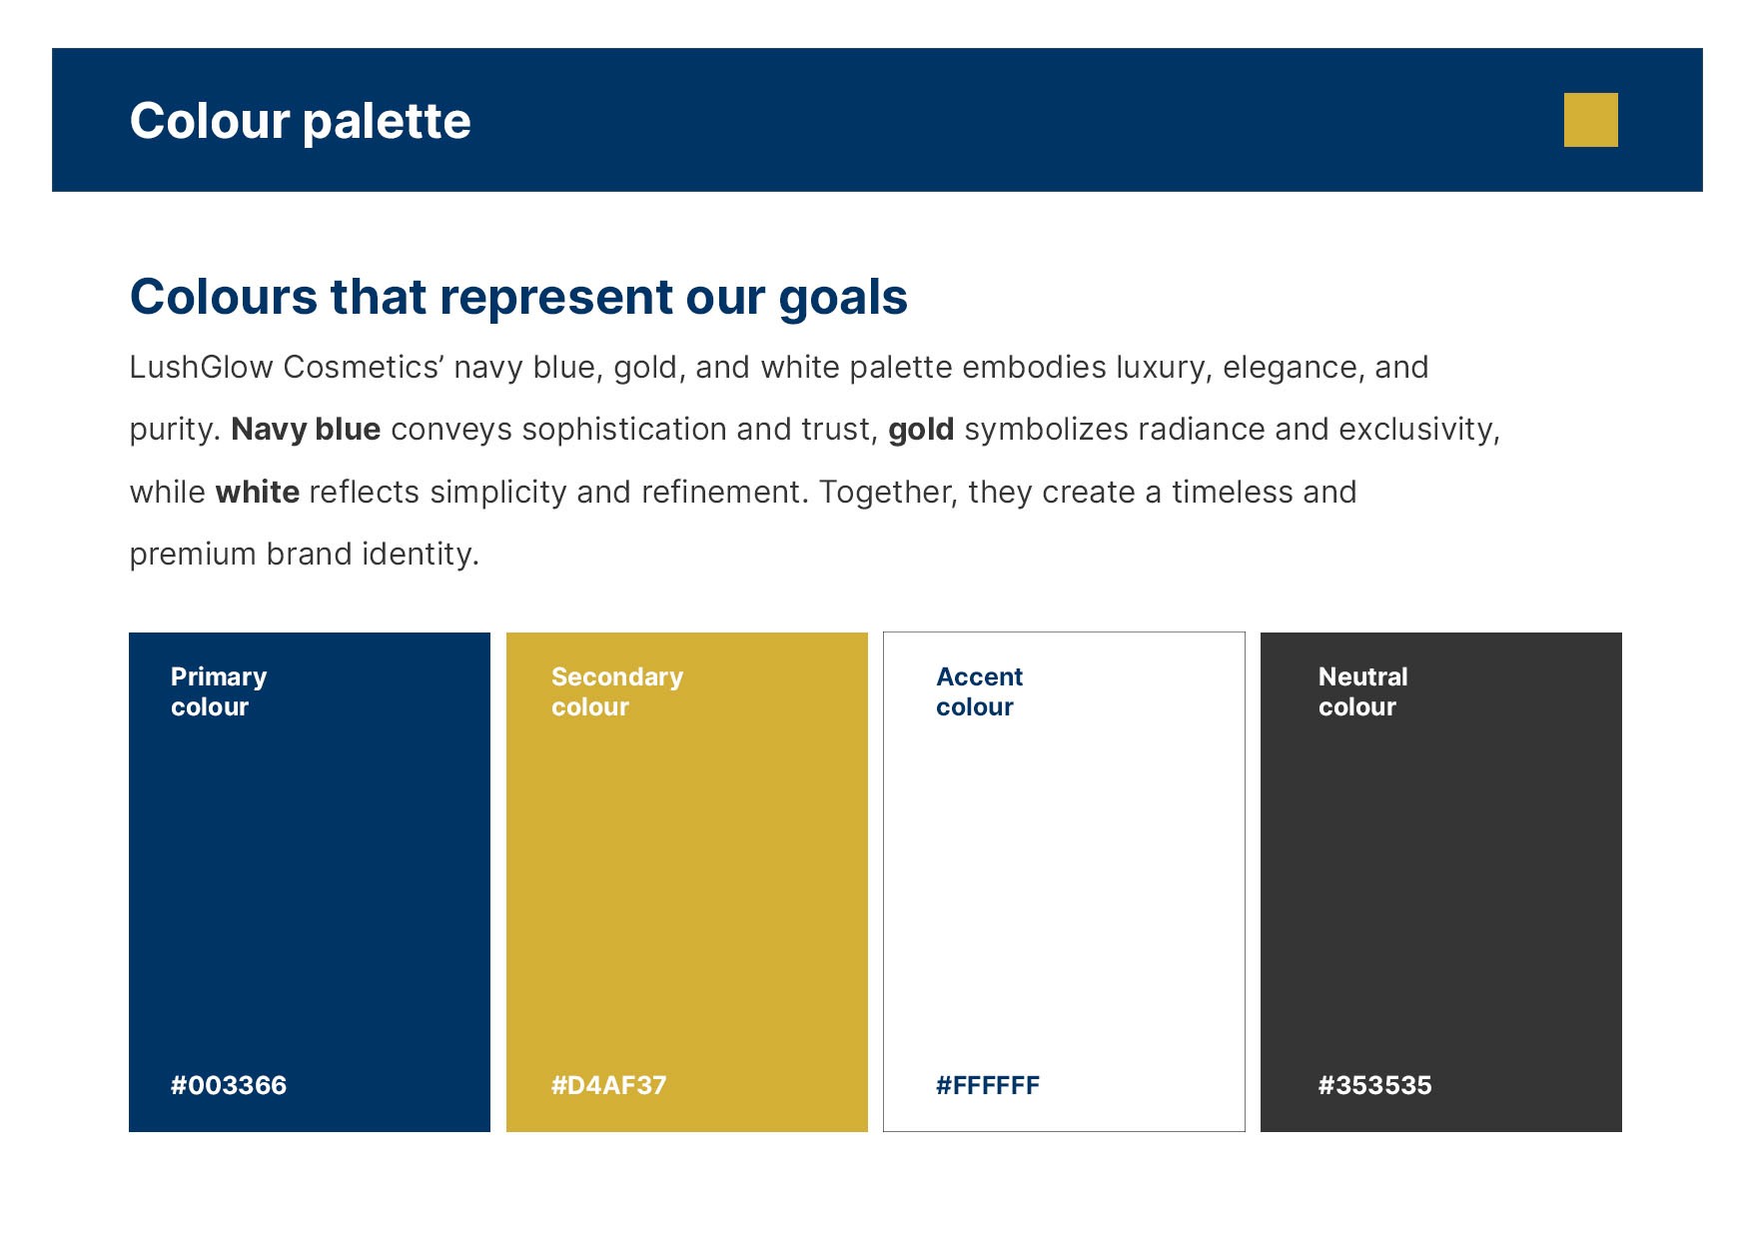
Task: Click the Accent colour label
Action: coord(979,691)
